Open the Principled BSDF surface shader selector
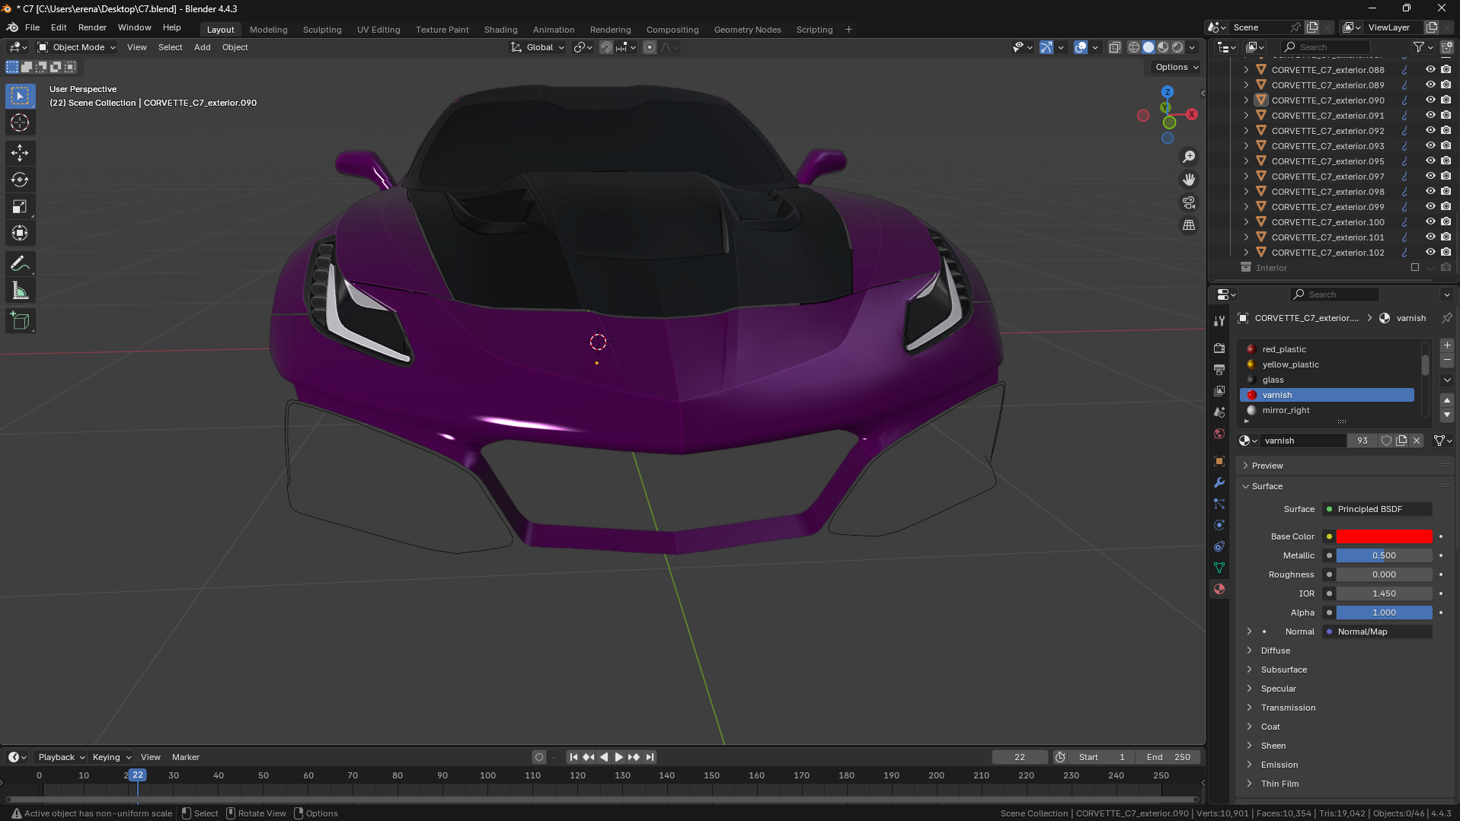This screenshot has width=1460, height=821. pyautogui.click(x=1377, y=509)
